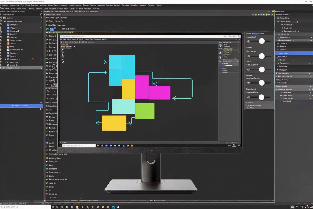Click the third circular avatar in the inner window sidebar
Screen dimensions: 313x209
220,58
